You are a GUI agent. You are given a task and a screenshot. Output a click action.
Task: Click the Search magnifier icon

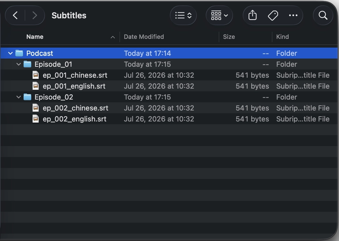click(x=323, y=16)
